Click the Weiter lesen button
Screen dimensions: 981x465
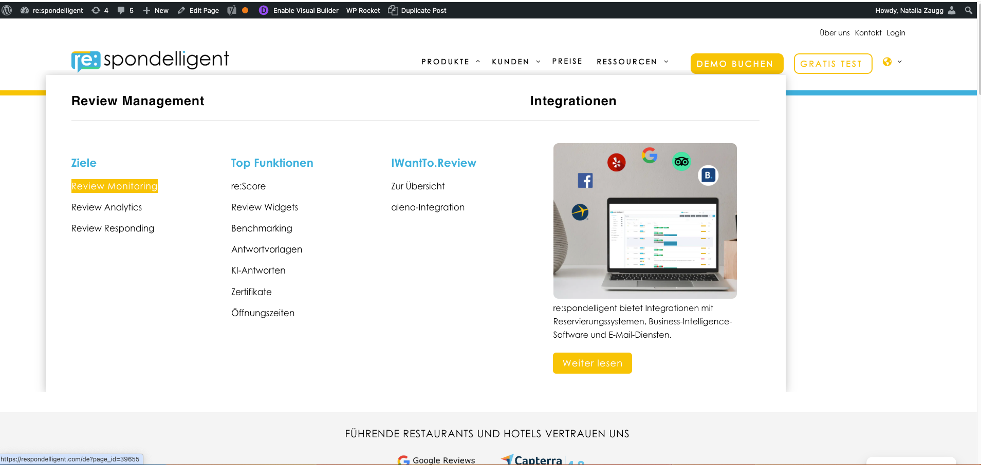[x=593, y=363]
